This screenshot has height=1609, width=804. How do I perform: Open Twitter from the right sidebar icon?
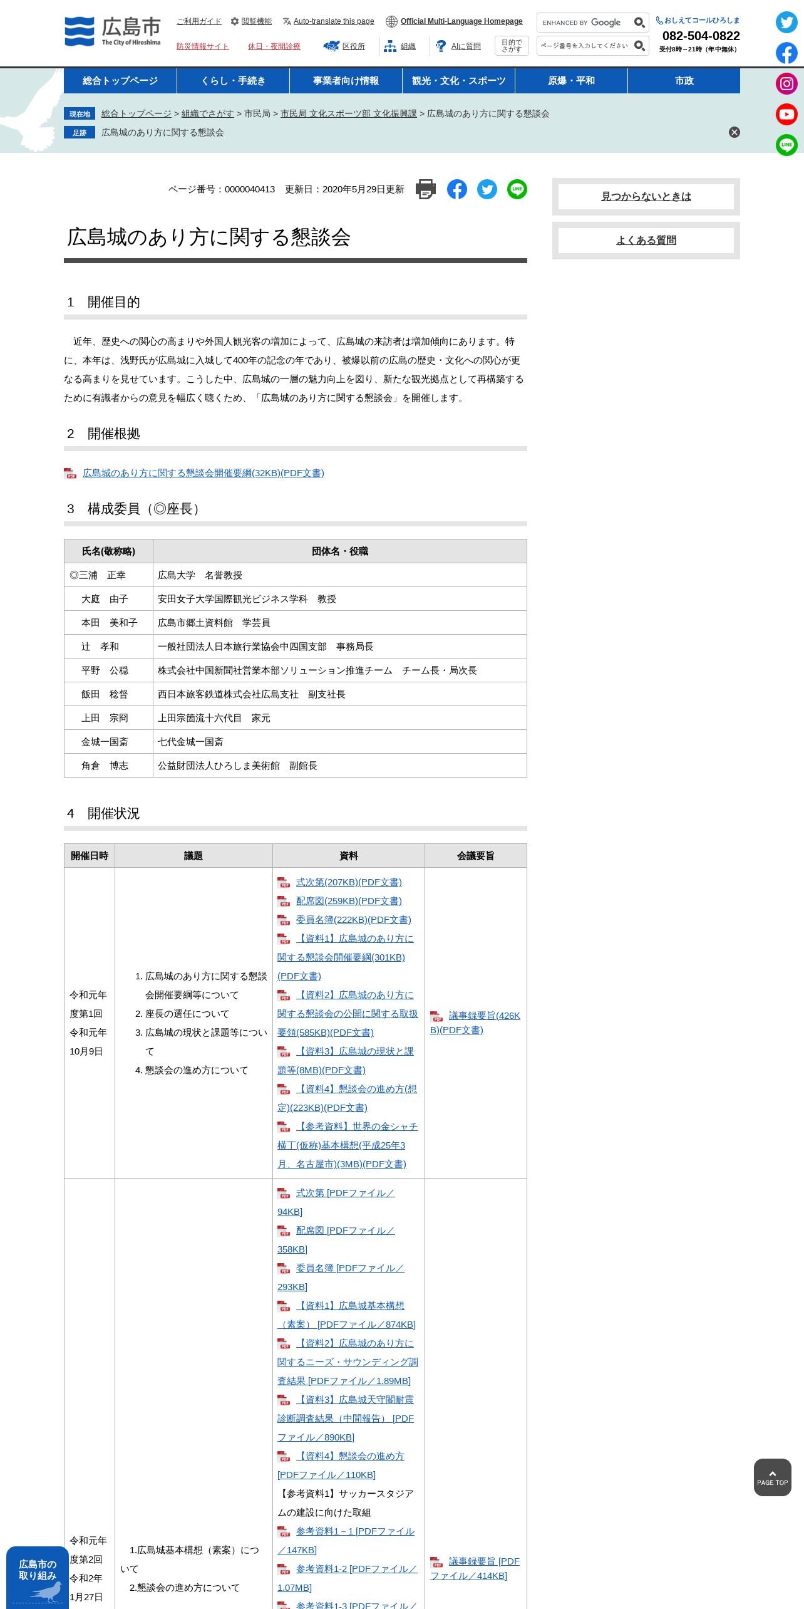pyautogui.click(x=786, y=23)
